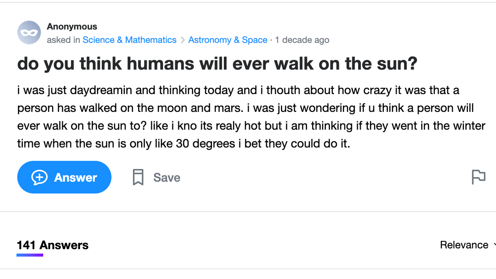Click the "asked in" text before the categories

pyautogui.click(x=63, y=40)
